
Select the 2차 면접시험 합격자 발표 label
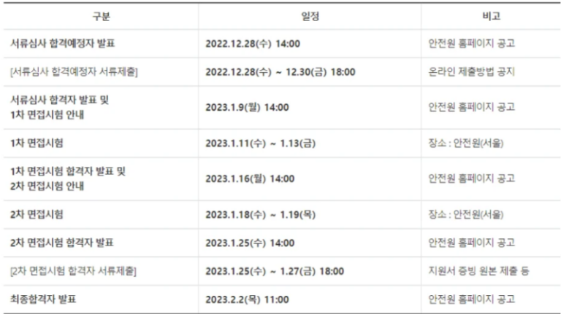[x=61, y=243]
